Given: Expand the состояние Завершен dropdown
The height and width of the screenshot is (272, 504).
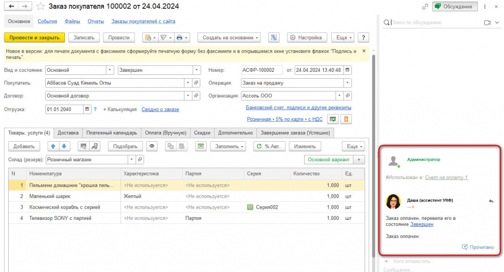Looking at the screenshot, I should (x=197, y=70).
